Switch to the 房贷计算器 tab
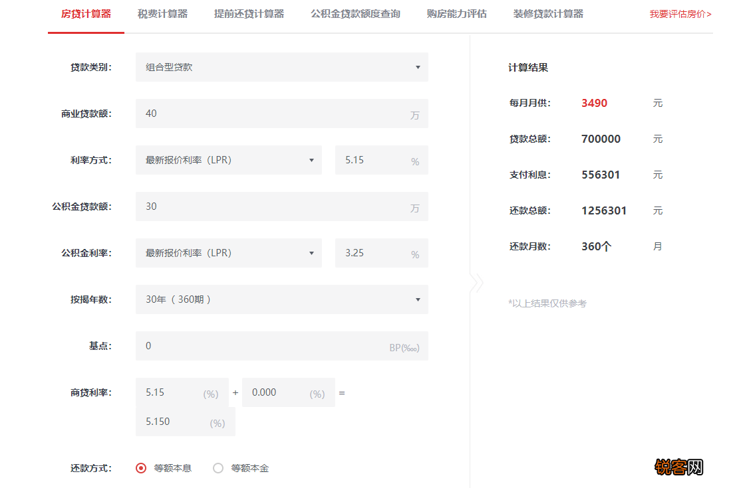This screenshot has height=488, width=735. [86, 14]
